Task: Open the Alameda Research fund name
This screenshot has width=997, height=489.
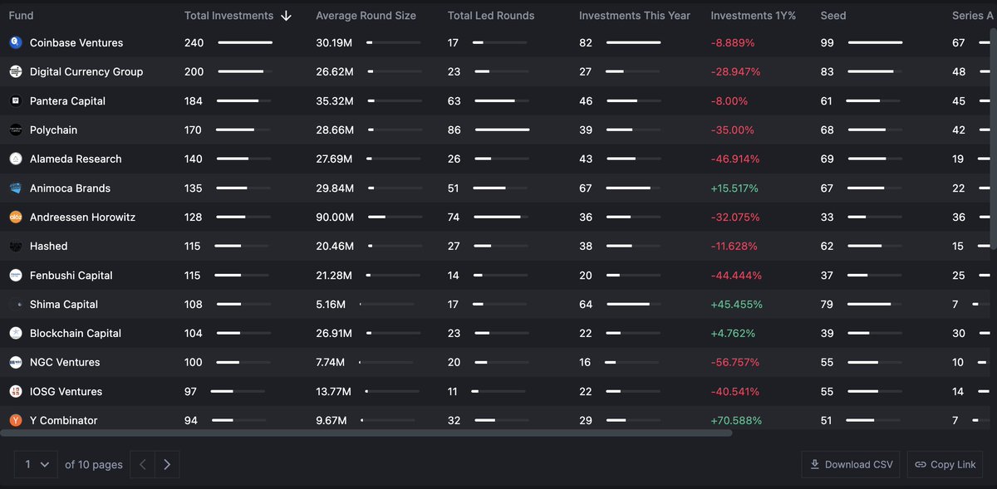Action: pyautogui.click(x=76, y=159)
